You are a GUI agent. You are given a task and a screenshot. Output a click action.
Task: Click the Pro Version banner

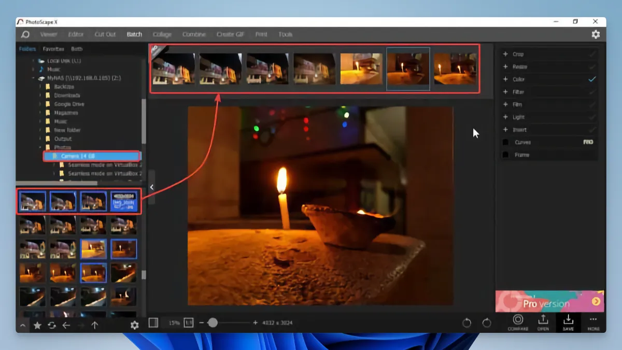549,301
